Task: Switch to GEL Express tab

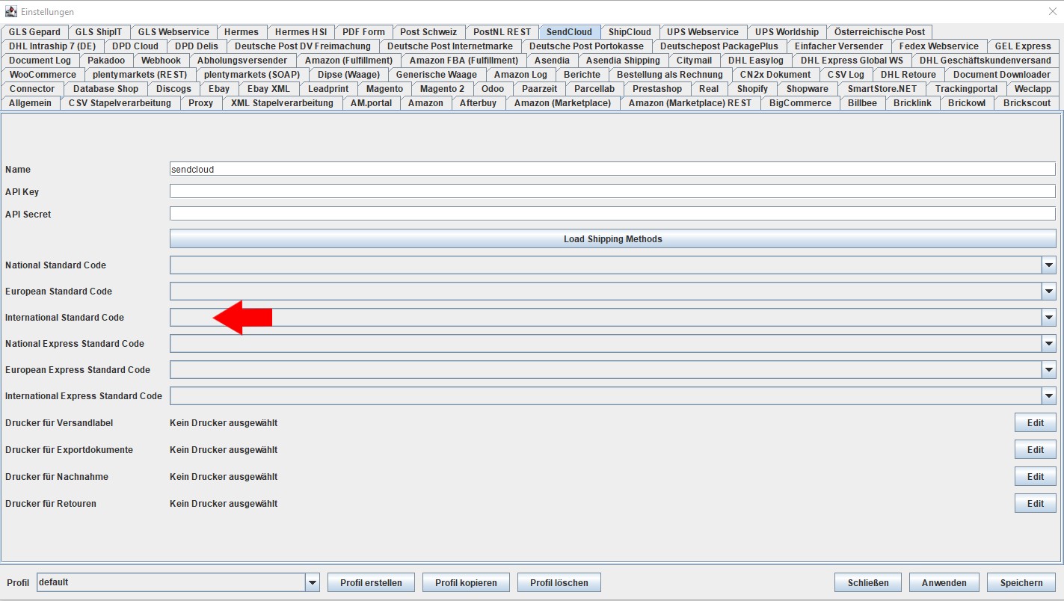Action: (x=1023, y=46)
